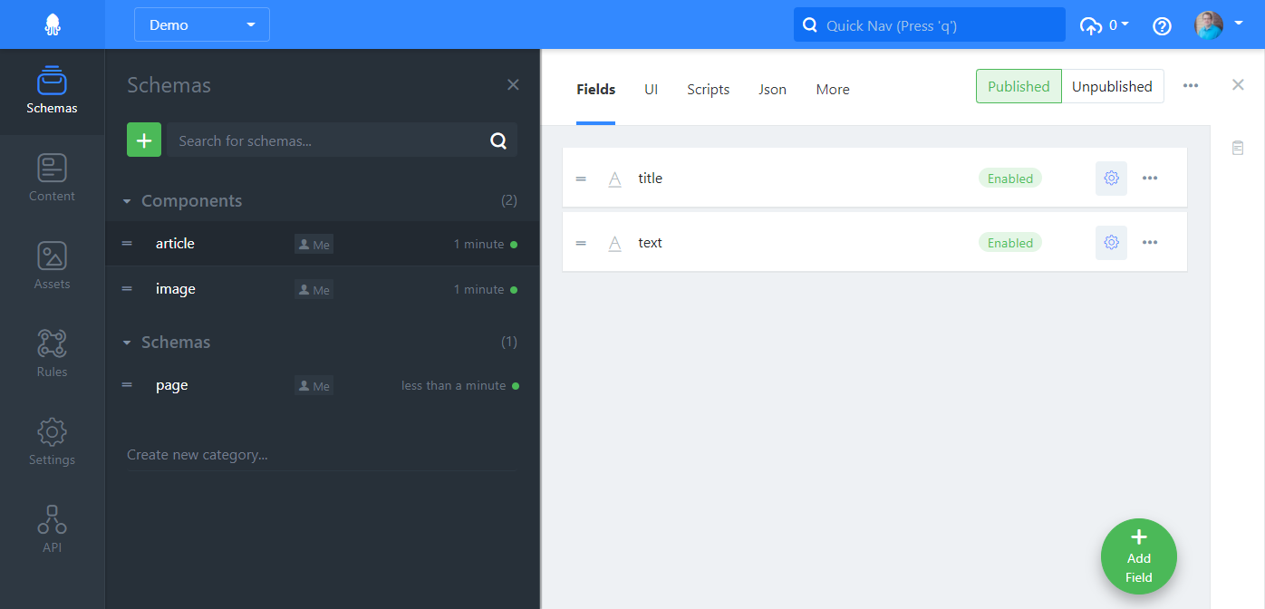Open the Rules section

(52, 353)
